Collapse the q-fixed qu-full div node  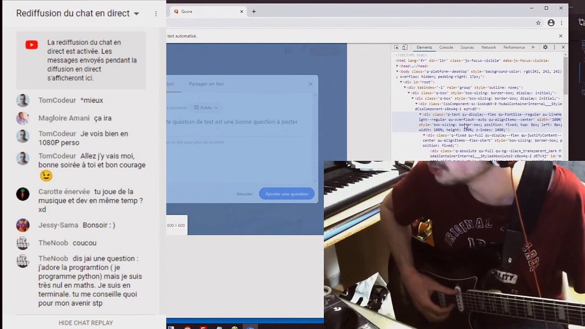coord(424,135)
